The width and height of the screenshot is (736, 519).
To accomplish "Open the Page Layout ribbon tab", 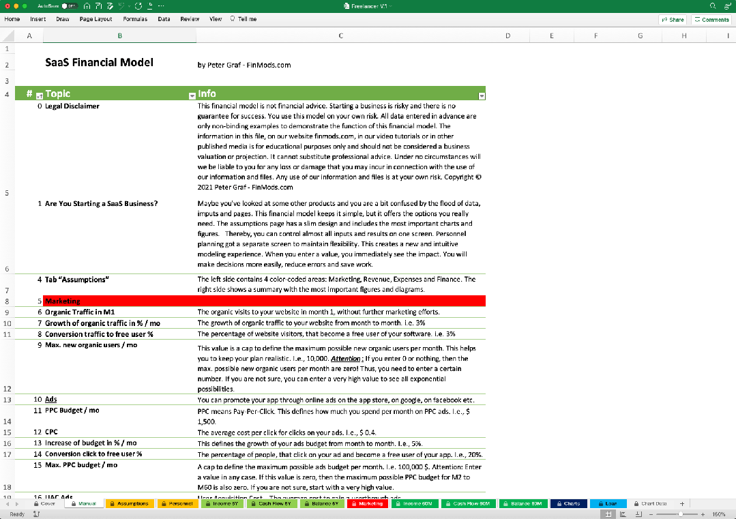I will pos(95,19).
